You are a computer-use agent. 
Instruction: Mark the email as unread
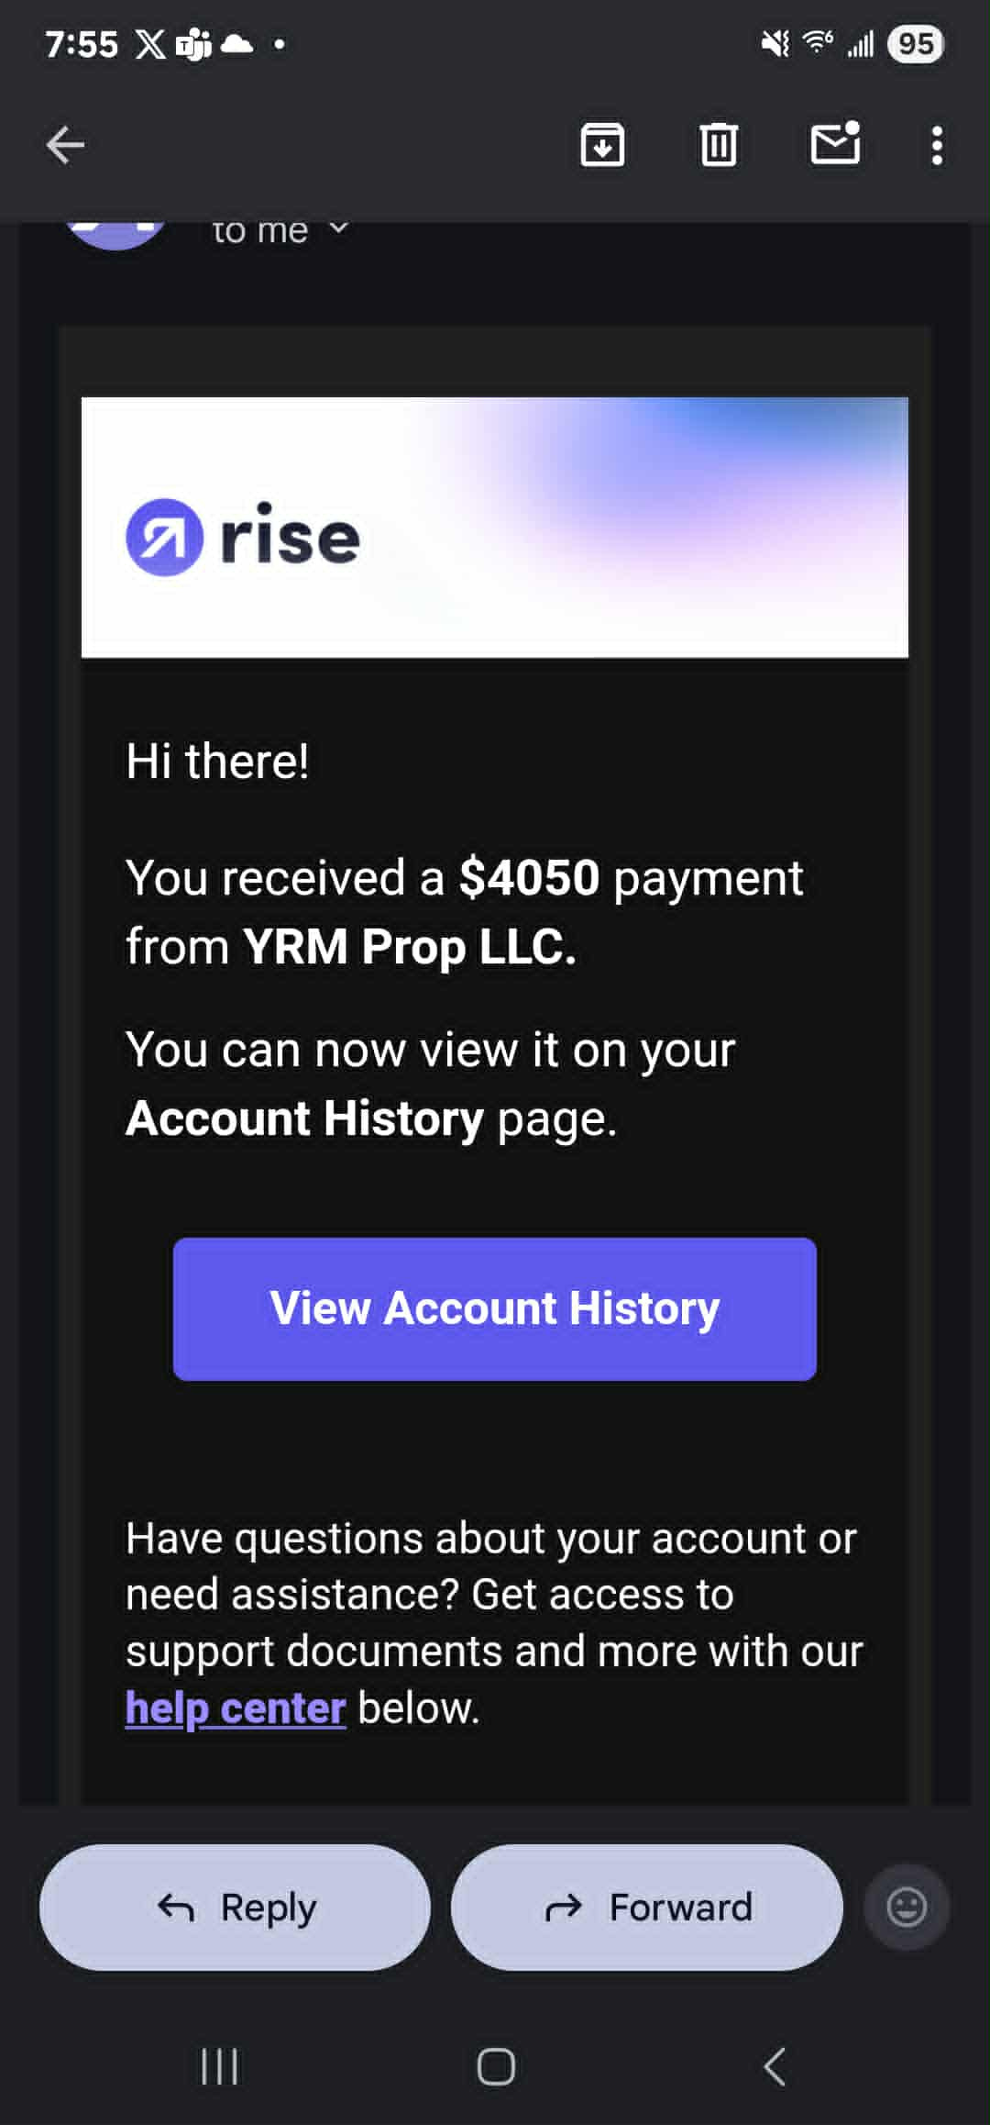(x=835, y=144)
